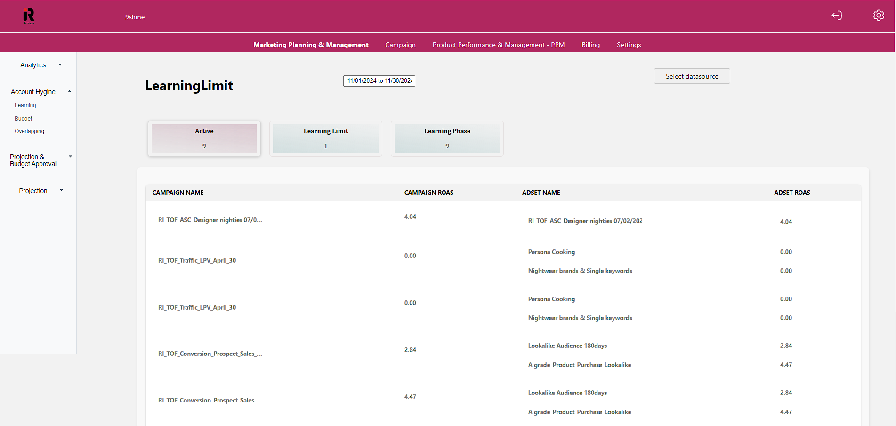Expand Projection & Budget Approval menu
Image resolution: width=896 pixels, height=426 pixels.
click(x=40, y=161)
